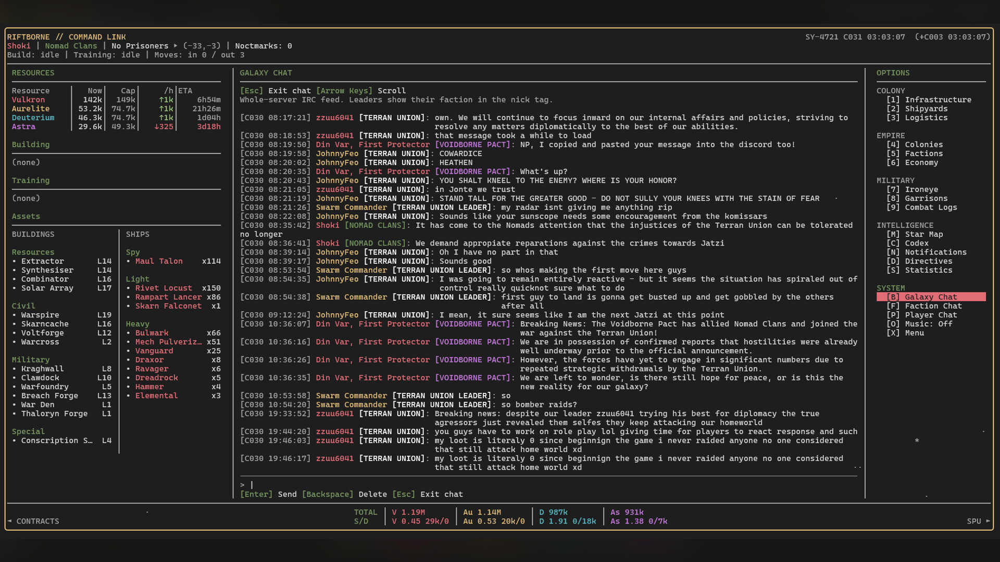The image size is (1000, 562).
Task: Select the Synthesiser building entry
Action: (x=62, y=270)
